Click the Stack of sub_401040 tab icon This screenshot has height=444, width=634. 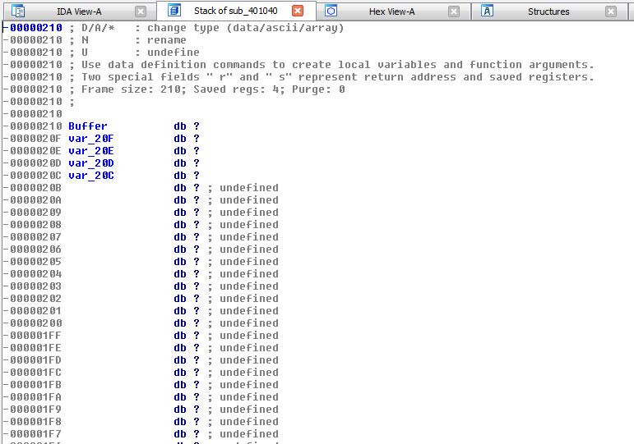(174, 11)
